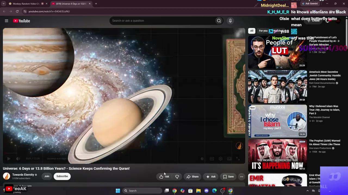This screenshot has width=348, height=195.
Task: Toggle closed captions on the video
Action: pos(212,159)
